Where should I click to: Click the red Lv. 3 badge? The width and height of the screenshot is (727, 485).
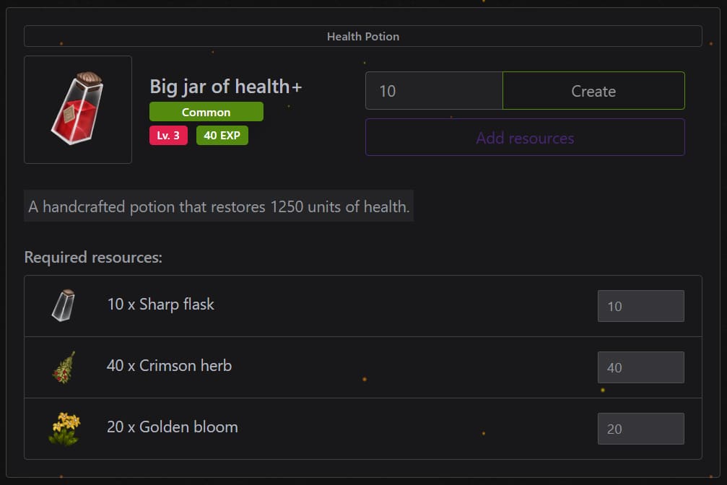pyautogui.click(x=168, y=135)
